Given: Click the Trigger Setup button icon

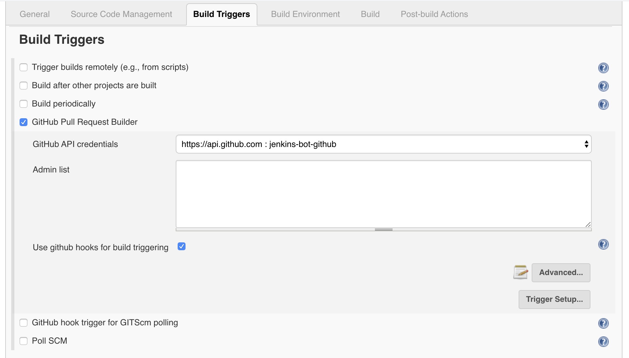Looking at the screenshot, I should point(555,299).
